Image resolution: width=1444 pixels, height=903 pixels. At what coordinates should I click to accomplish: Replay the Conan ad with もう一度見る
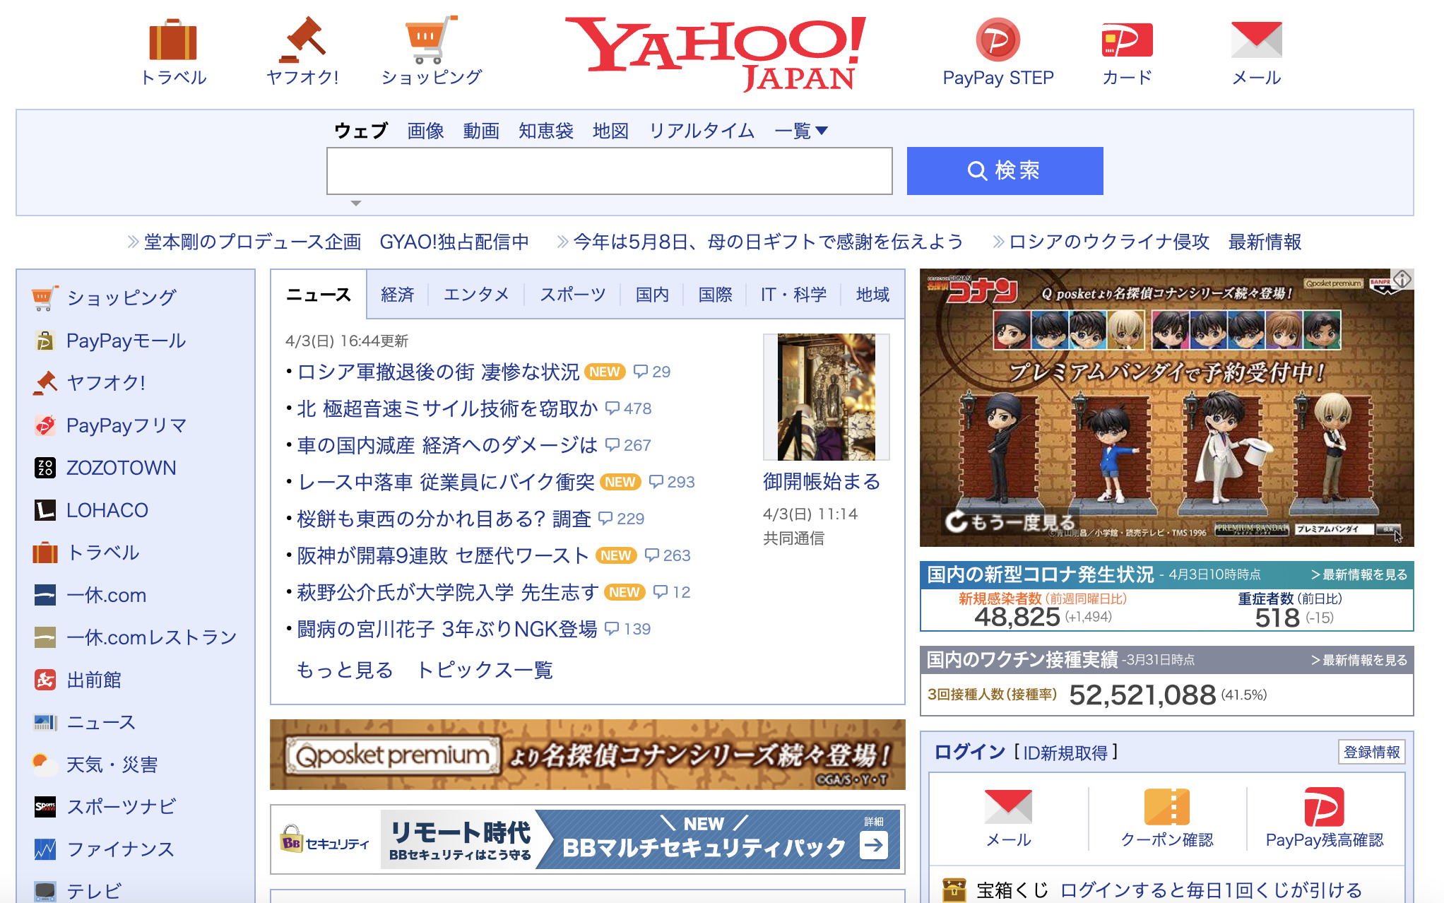[x=1010, y=522]
